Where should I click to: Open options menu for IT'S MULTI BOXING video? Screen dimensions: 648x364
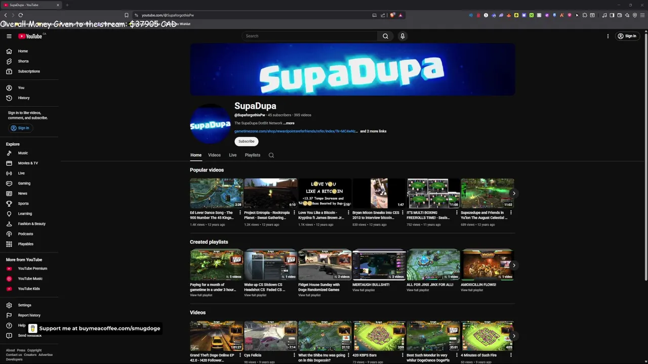457,213
